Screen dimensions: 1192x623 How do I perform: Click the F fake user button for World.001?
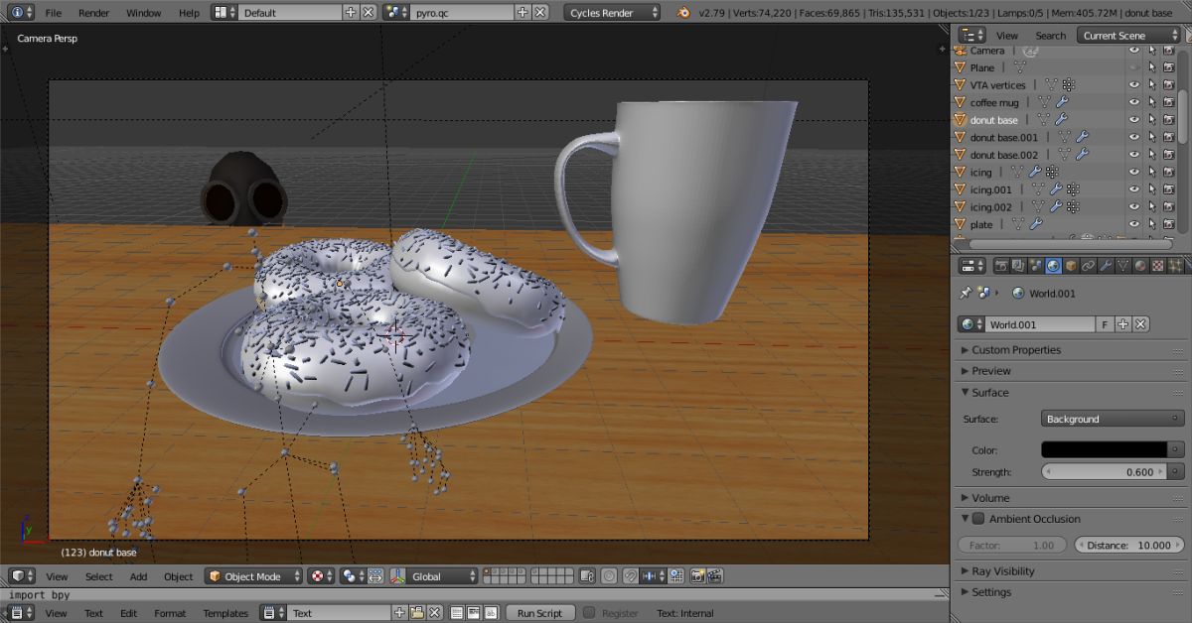(1105, 324)
